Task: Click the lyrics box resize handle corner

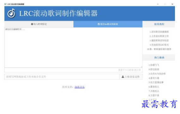Action: click(x=141, y=67)
